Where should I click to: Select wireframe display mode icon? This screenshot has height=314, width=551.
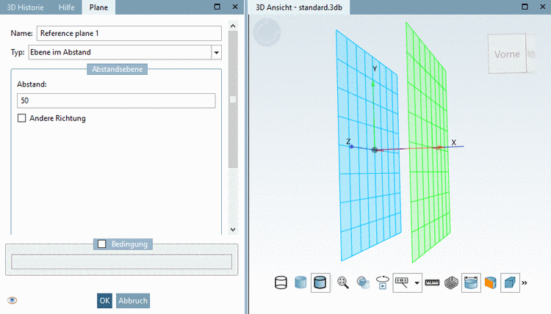pos(281,282)
